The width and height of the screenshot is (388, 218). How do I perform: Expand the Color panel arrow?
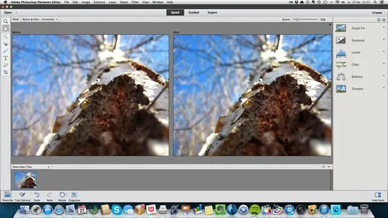[384, 63]
